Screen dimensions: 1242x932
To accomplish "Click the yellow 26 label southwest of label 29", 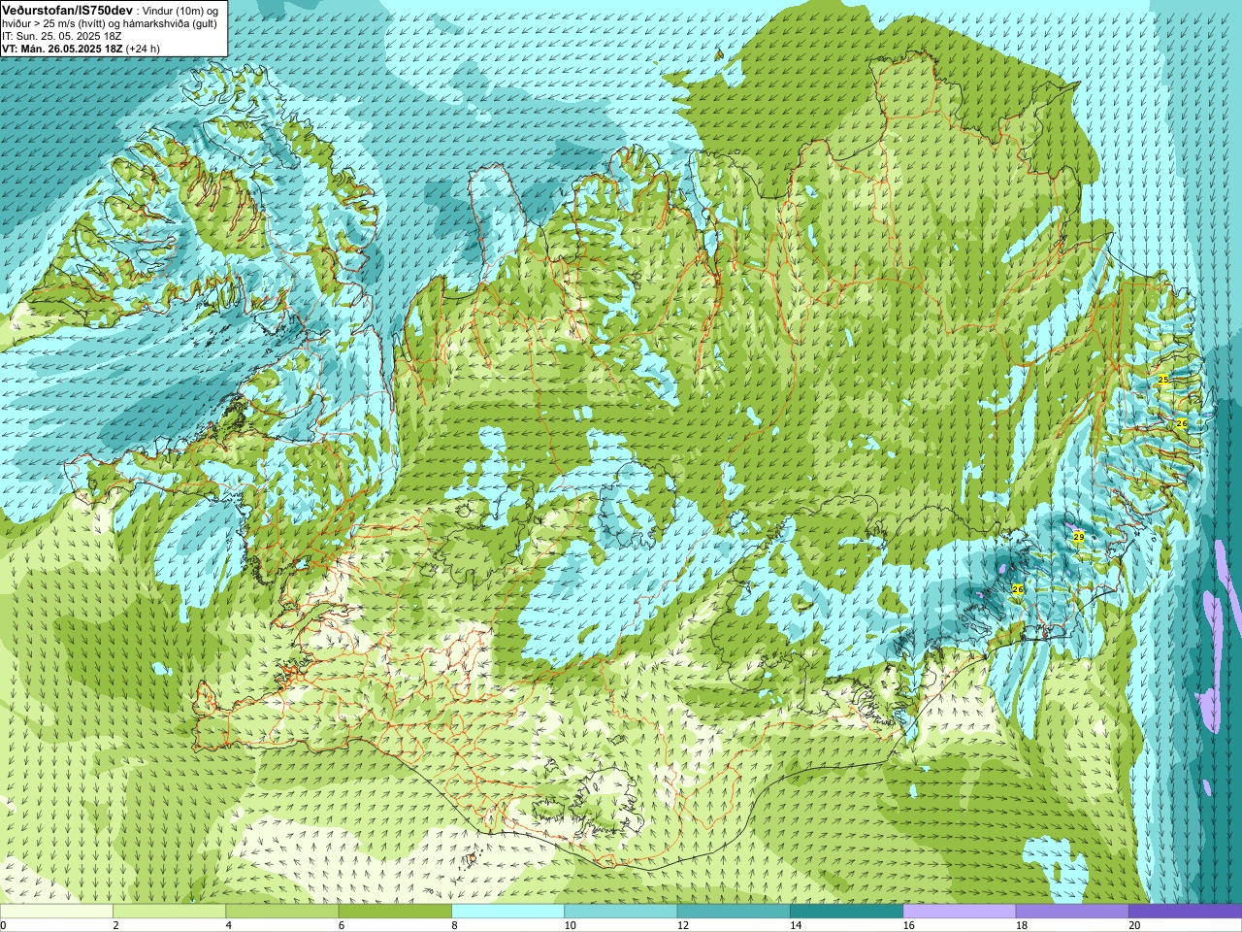I will tap(1018, 589).
